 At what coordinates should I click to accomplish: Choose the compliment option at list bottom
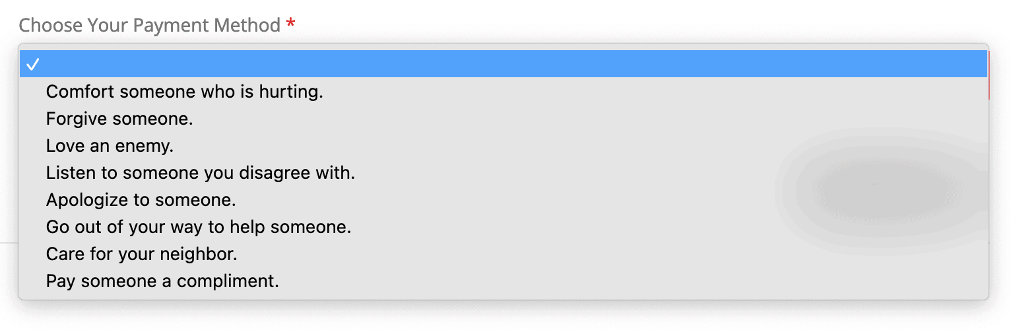point(162,281)
